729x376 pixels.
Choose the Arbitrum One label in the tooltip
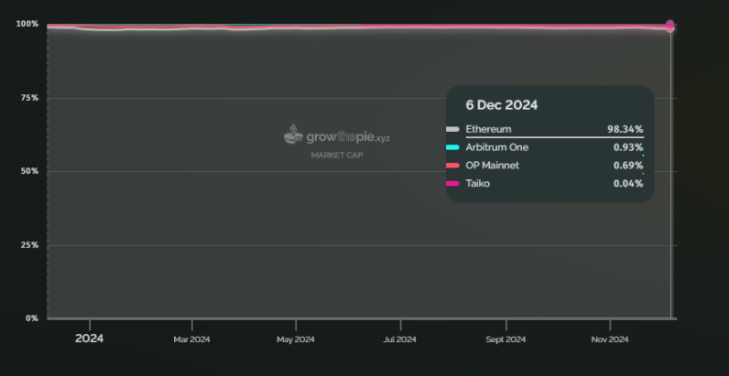click(497, 147)
